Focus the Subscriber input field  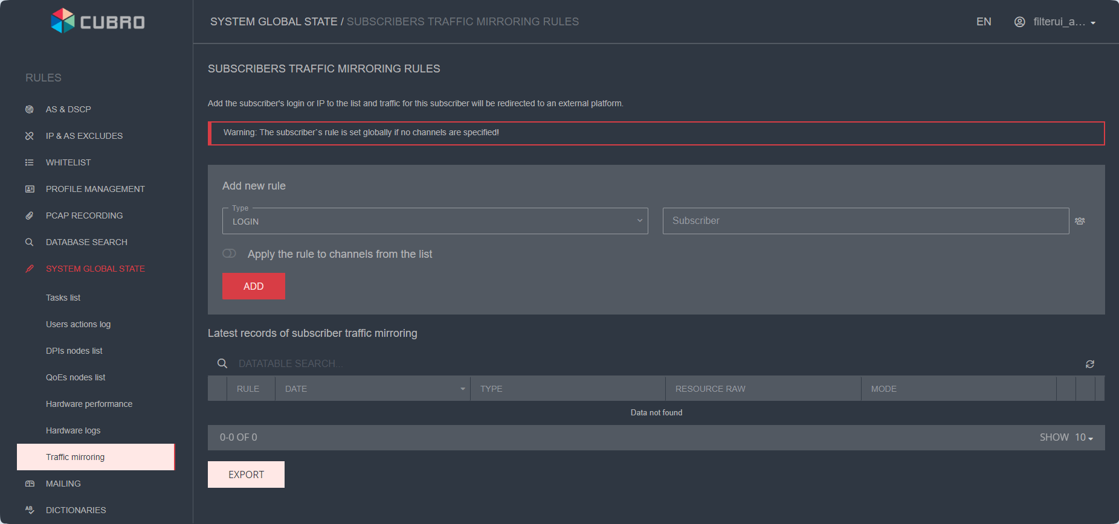(865, 221)
